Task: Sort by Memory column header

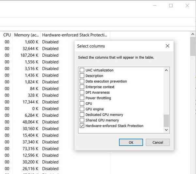Action: (26, 35)
